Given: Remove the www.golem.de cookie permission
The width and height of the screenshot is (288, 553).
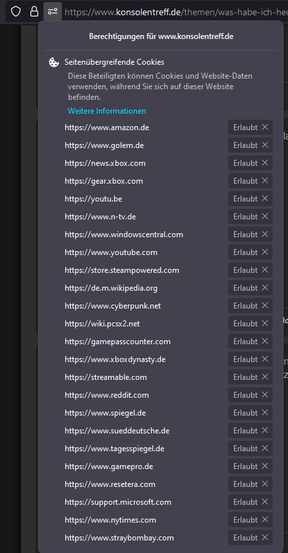Looking at the screenshot, I should [265, 145].
